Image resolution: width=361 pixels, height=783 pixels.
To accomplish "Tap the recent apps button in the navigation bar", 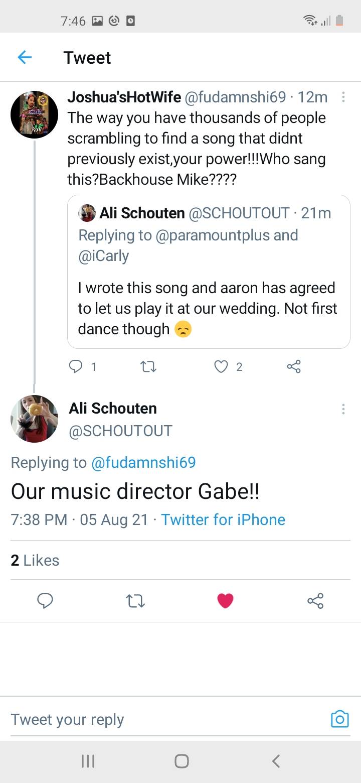I will pyautogui.click(x=88, y=760).
